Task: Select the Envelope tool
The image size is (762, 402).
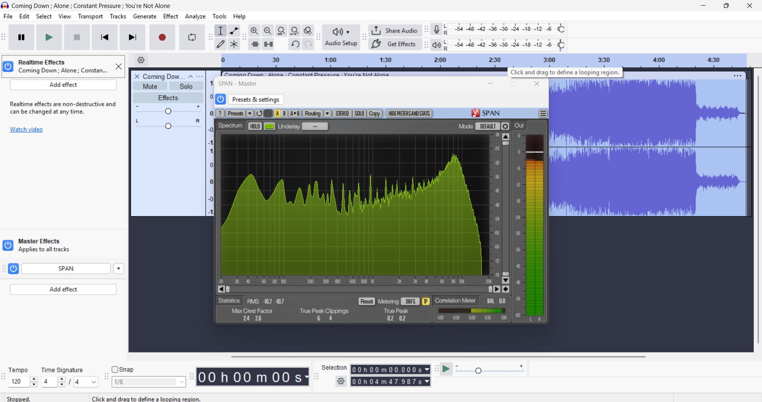Action: (234, 31)
